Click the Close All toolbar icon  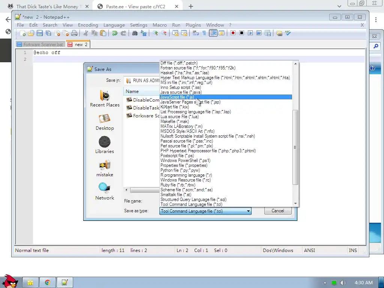click(66, 33)
